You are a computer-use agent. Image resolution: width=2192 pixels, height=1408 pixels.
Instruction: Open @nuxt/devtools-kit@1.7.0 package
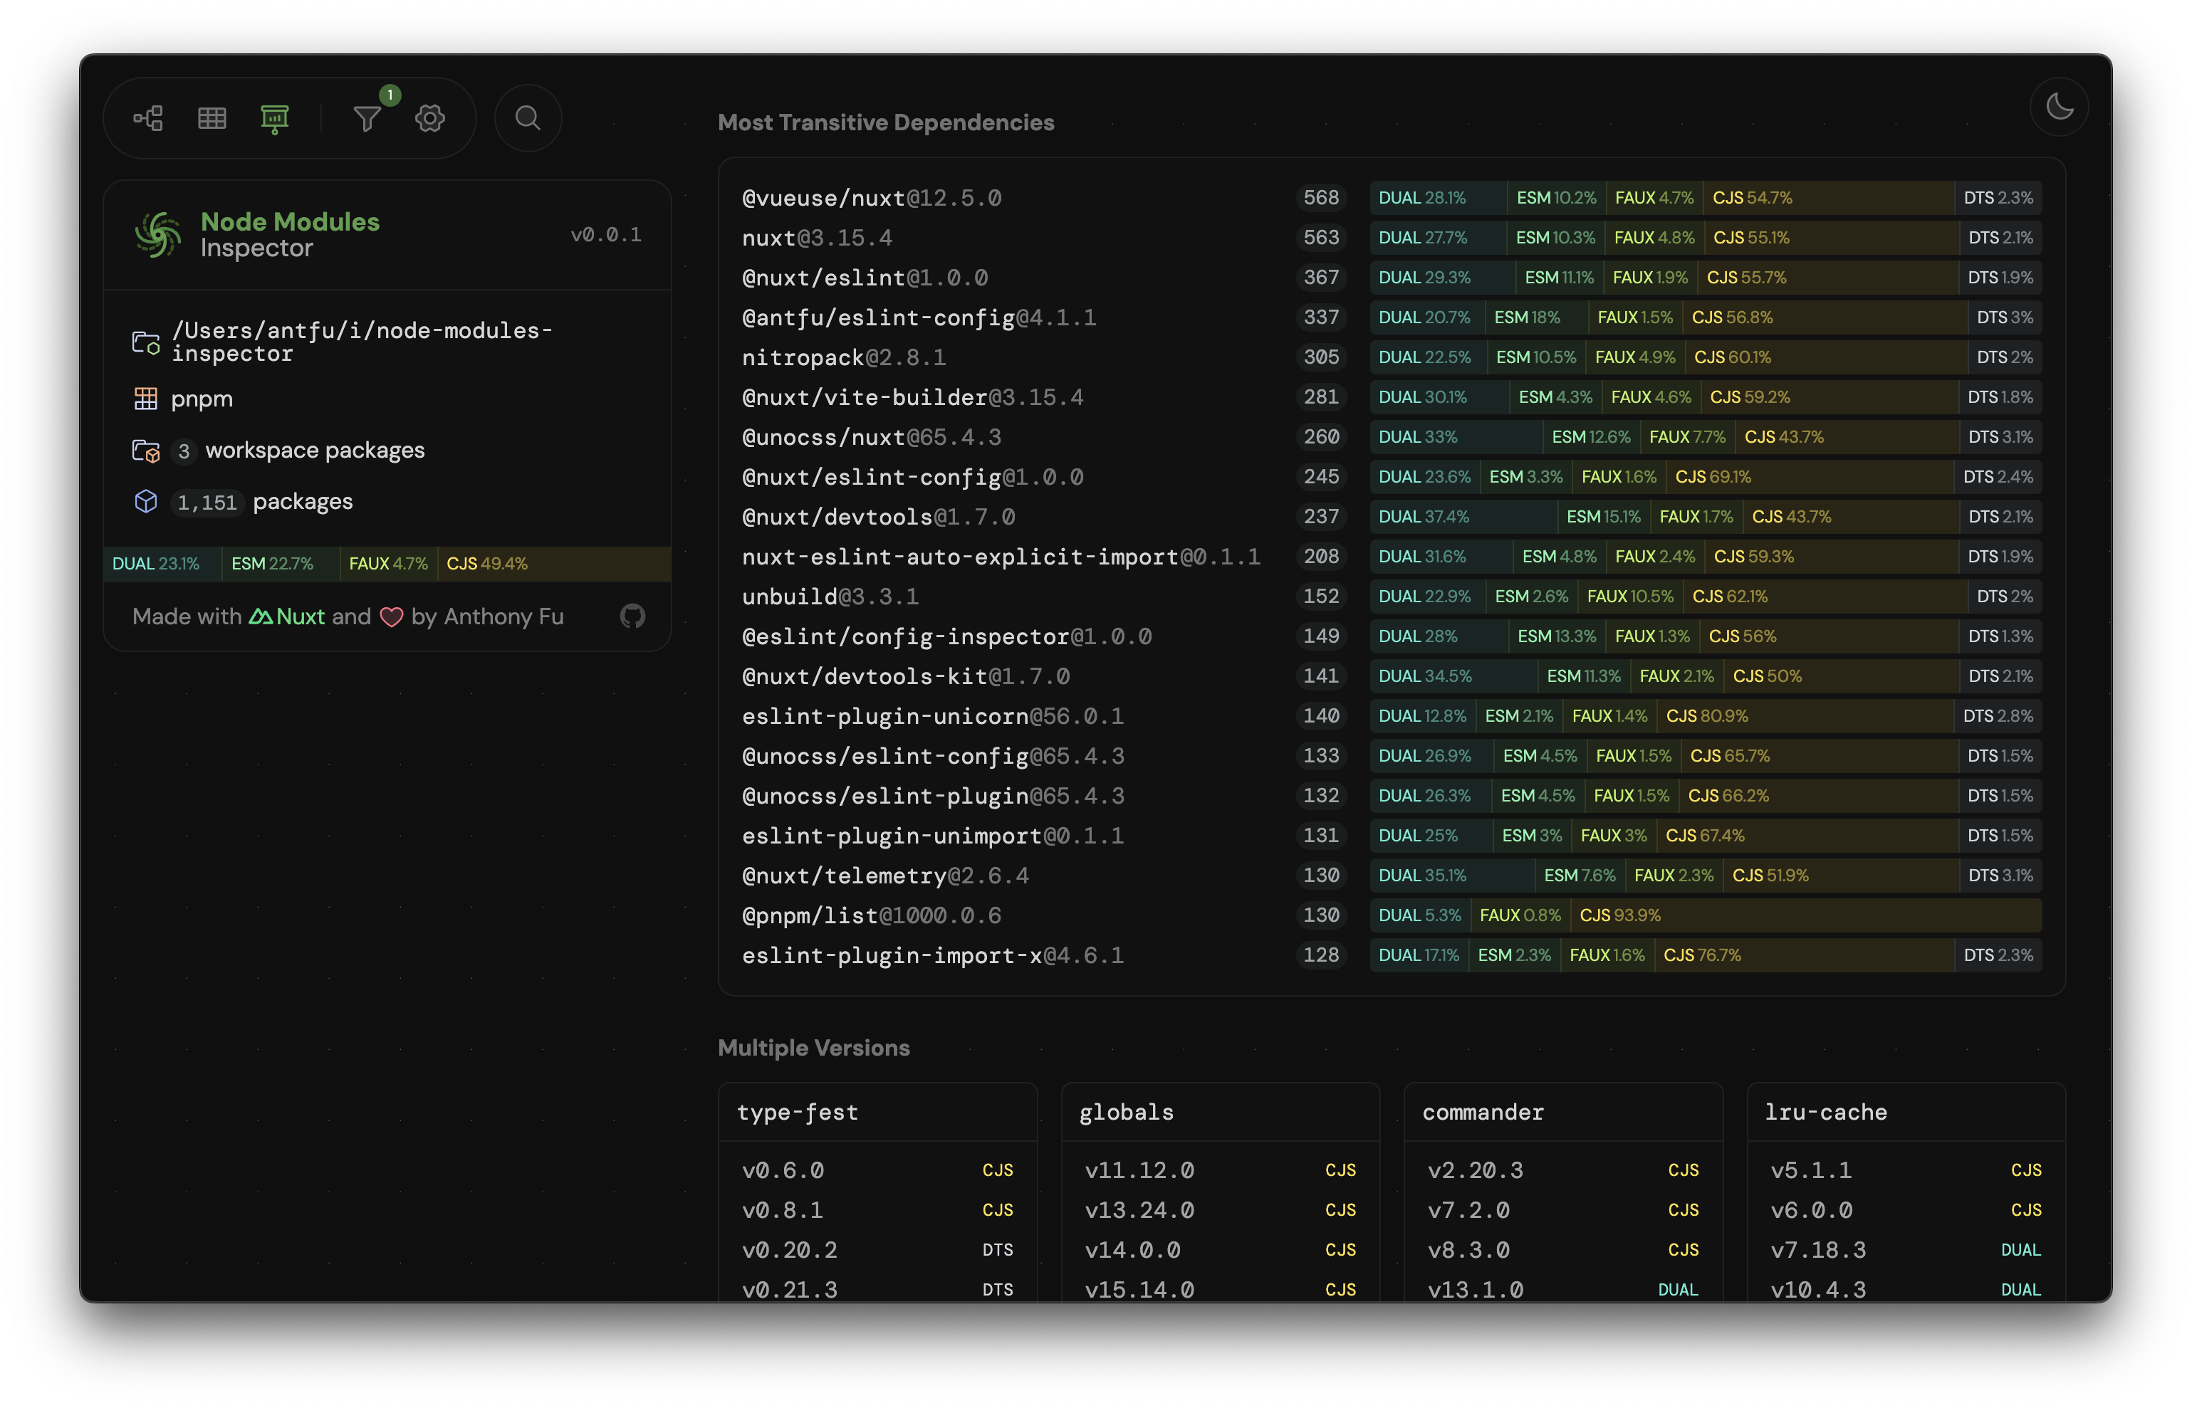tap(1391, 676)
